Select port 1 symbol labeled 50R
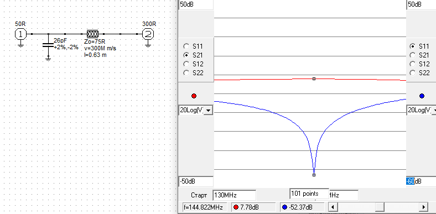 (20, 34)
